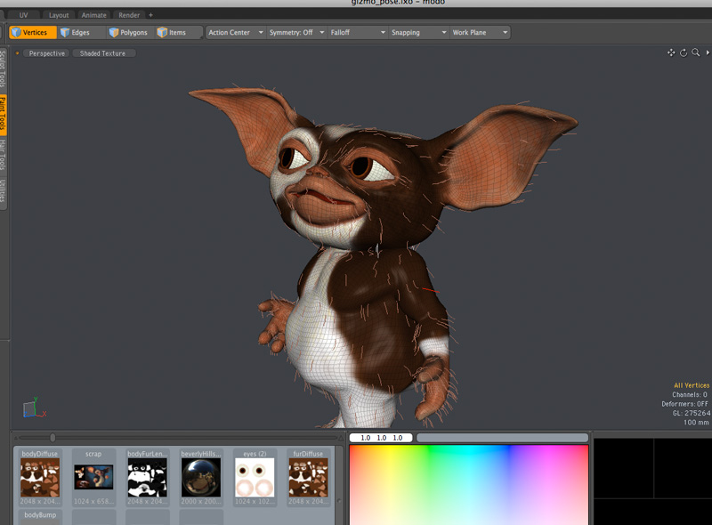Viewport: 712px width, 525px height.
Task: Add a new layout tab with plus
Action: click(150, 15)
